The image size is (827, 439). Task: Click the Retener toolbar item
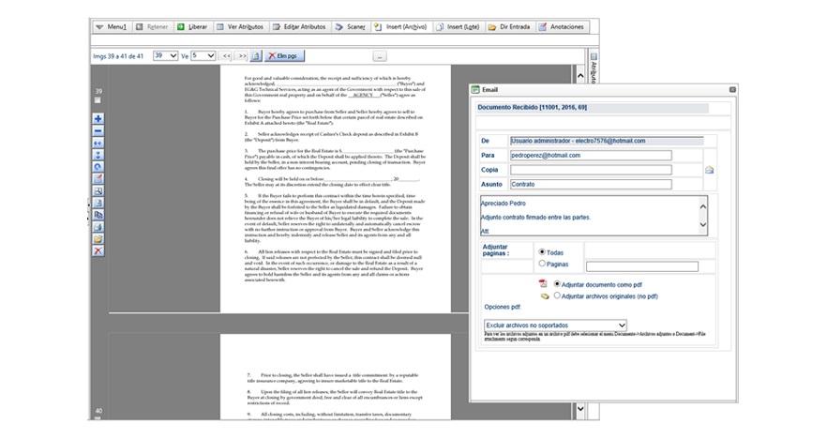[x=152, y=27]
